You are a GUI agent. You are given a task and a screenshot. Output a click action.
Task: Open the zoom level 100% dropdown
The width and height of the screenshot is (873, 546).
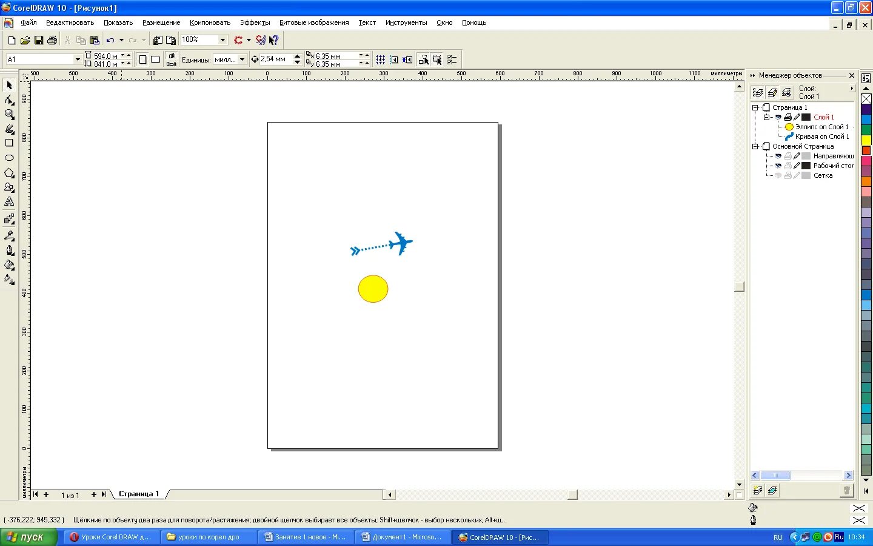222,40
